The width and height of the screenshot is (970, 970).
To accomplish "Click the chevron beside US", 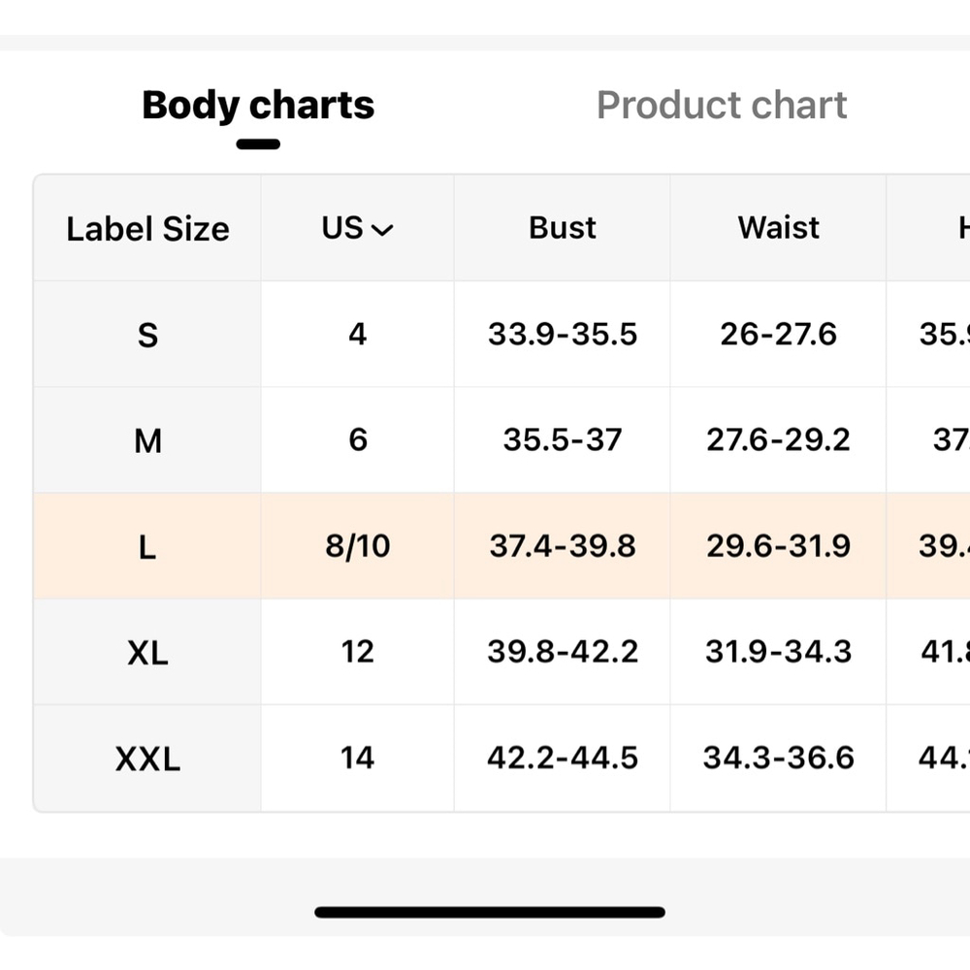I will point(382,230).
